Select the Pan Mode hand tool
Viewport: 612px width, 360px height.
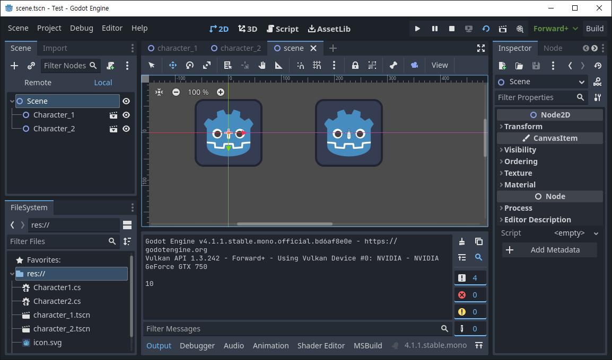(x=262, y=65)
